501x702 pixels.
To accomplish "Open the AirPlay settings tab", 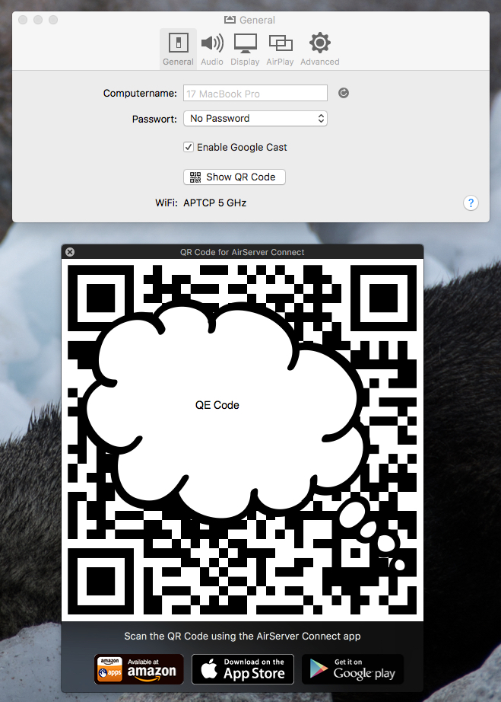I will (280, 49).
